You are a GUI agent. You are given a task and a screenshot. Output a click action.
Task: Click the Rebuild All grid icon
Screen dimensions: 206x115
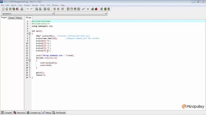click(79, 9)
